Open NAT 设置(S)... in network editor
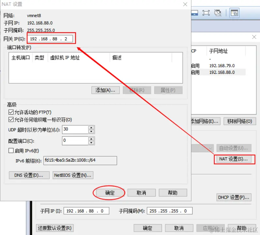This screenshot has width=260, height=235. [x=234, y=159]
